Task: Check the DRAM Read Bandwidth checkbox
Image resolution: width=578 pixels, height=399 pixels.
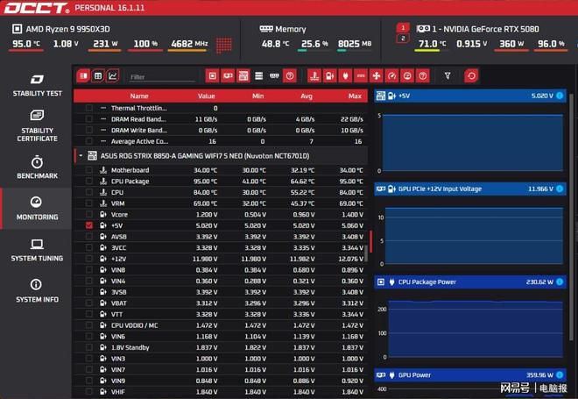Action: [88, 119]
